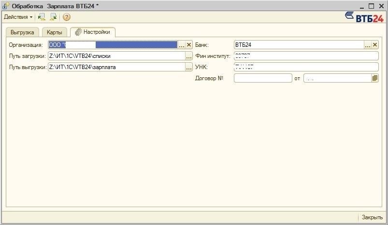388x225 pixels.
Task: Click the Банк field showing ВТБ24
Action: (299, 45)
